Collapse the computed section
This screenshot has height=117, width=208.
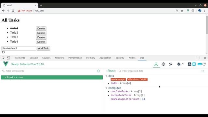[106, 88]
